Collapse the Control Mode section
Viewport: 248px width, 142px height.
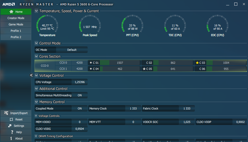point(36,43)
